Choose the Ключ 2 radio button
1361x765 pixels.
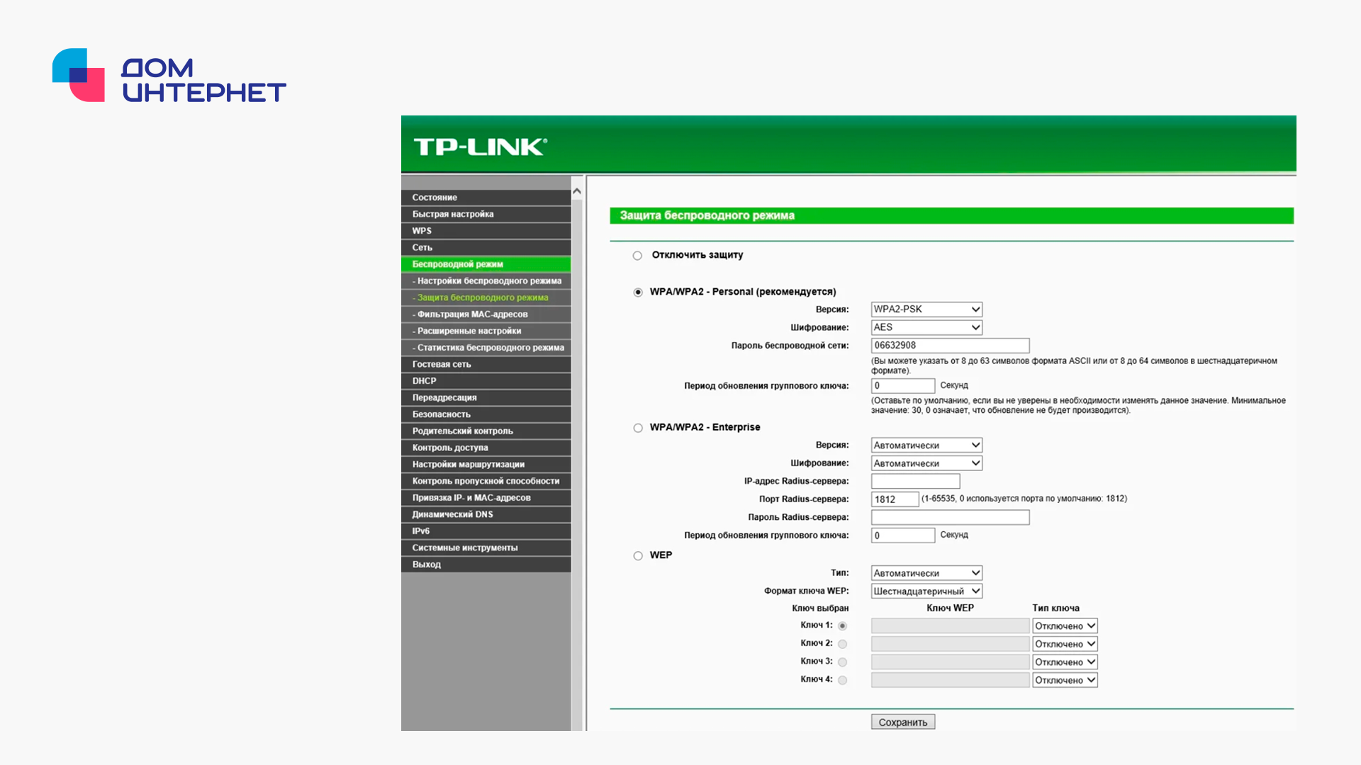(842, 644)
